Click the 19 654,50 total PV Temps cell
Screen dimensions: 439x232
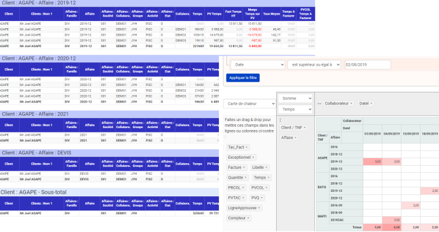[x=216, y=46]
